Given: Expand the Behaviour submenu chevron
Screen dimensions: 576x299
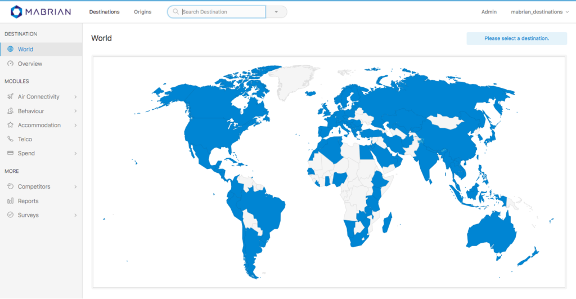Looking at the screenshot, I should (75, 111).
